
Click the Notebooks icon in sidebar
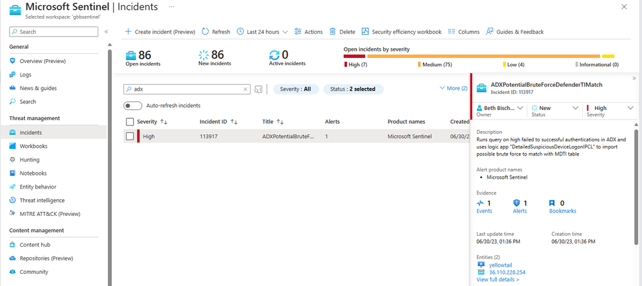tap(12, 174)
